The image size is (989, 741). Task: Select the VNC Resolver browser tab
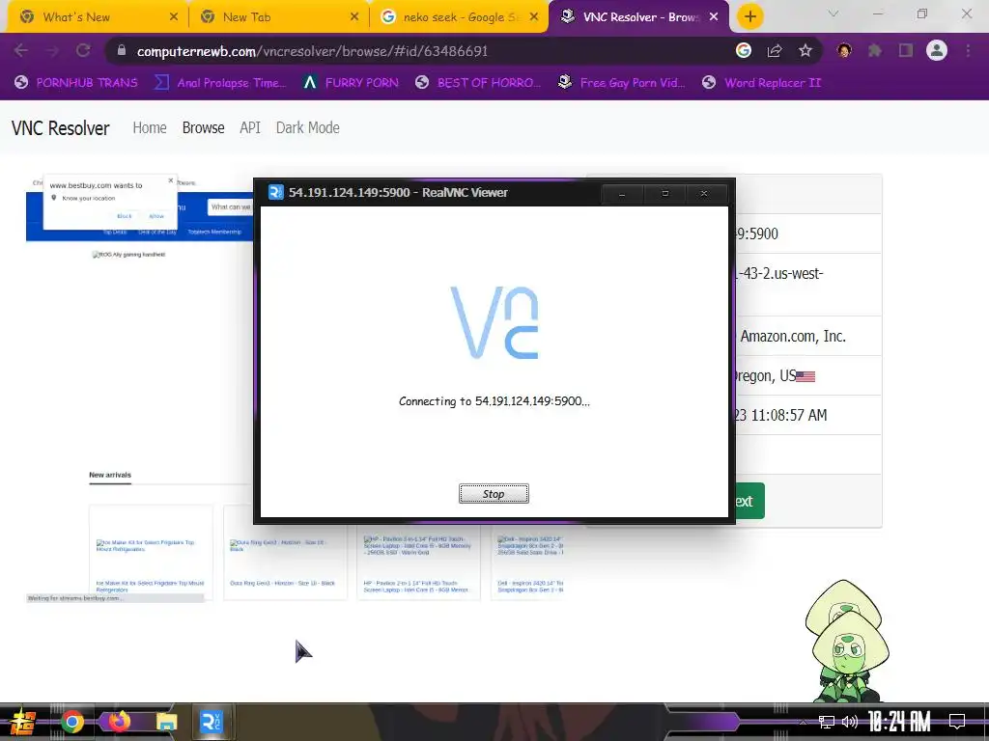pyautogui.click(x=640, y=17)
